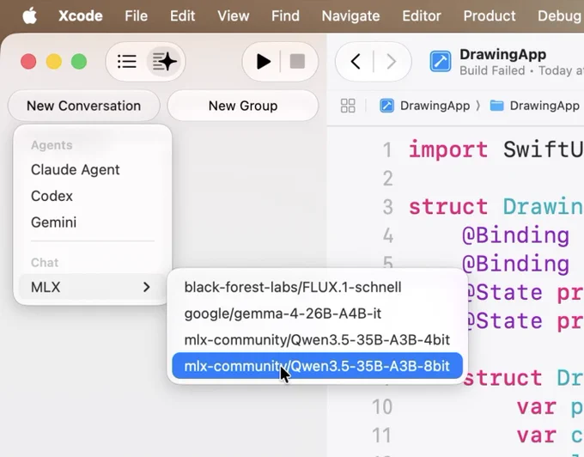Choose google/gemma-4-26B-A4B-it model

click(317, 314)
